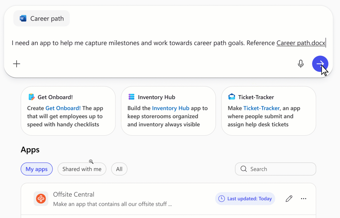
Task: Open more options for Offsite Central
Action: click(x=303, y=199)
